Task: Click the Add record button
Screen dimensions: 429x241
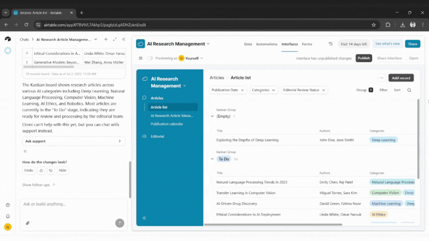Action: coord(401,78)
